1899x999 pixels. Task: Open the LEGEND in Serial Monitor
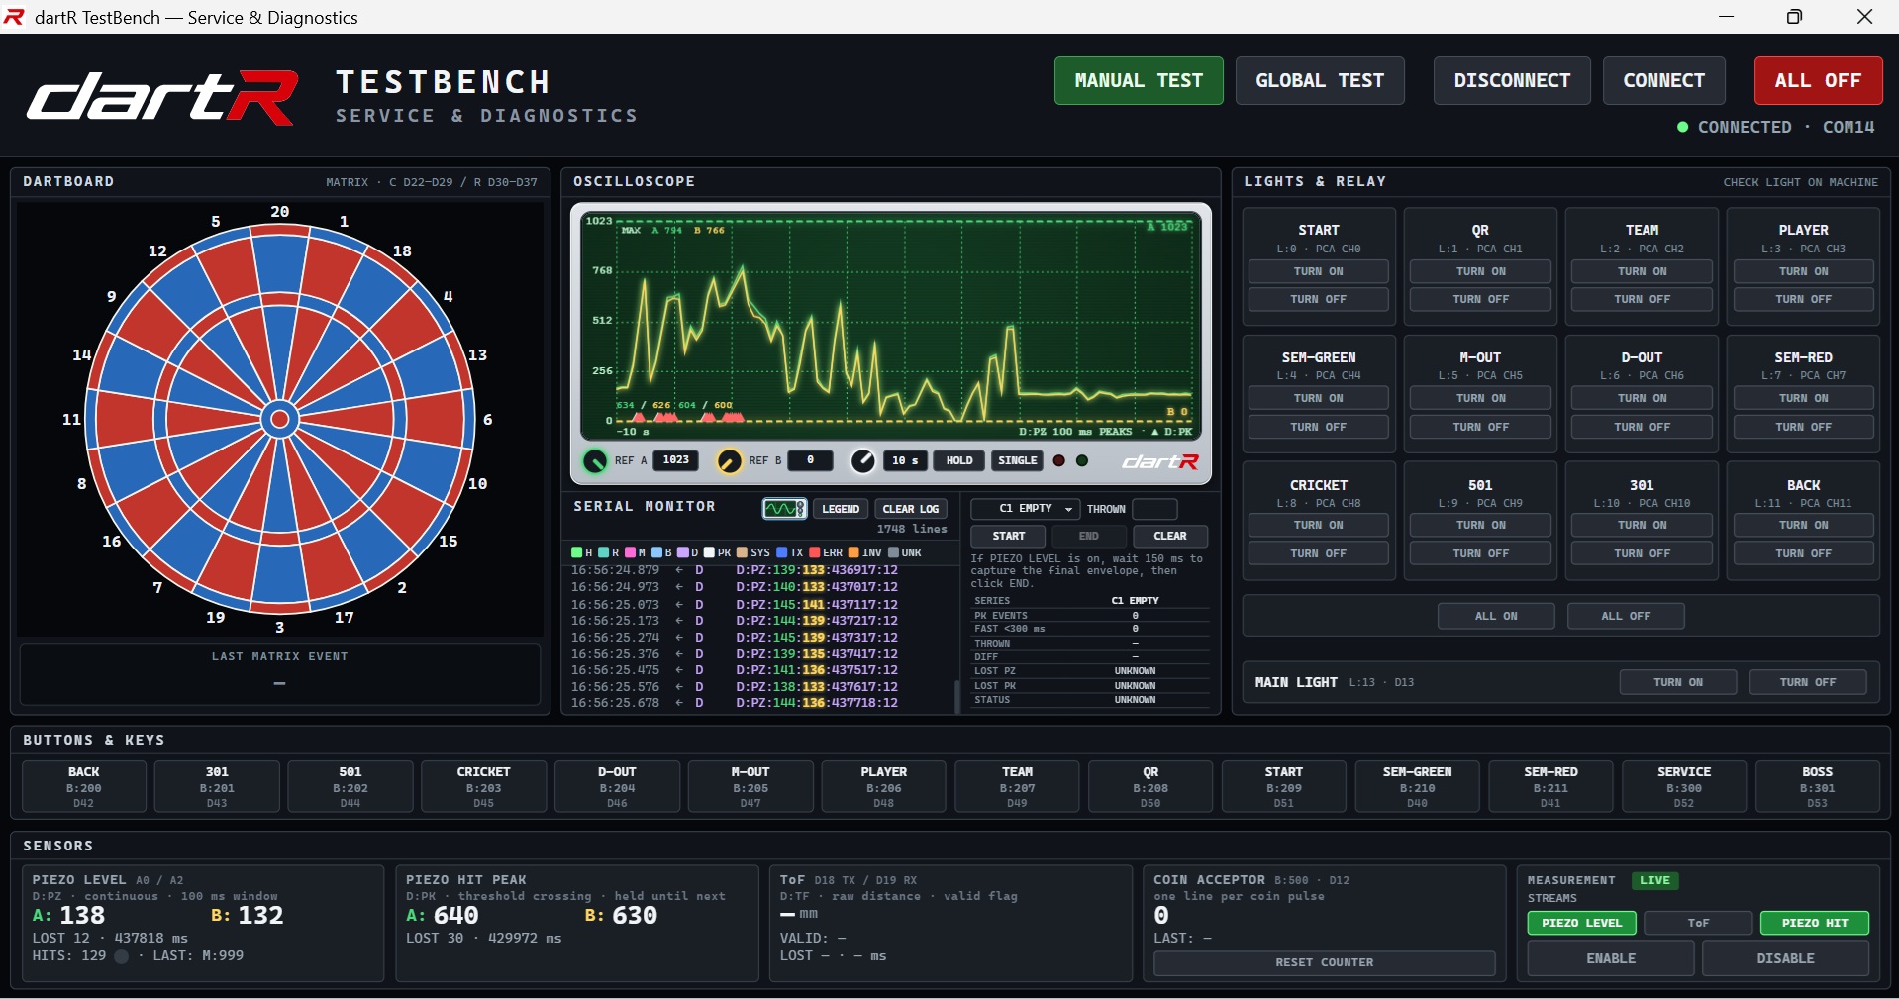[841, 509]
